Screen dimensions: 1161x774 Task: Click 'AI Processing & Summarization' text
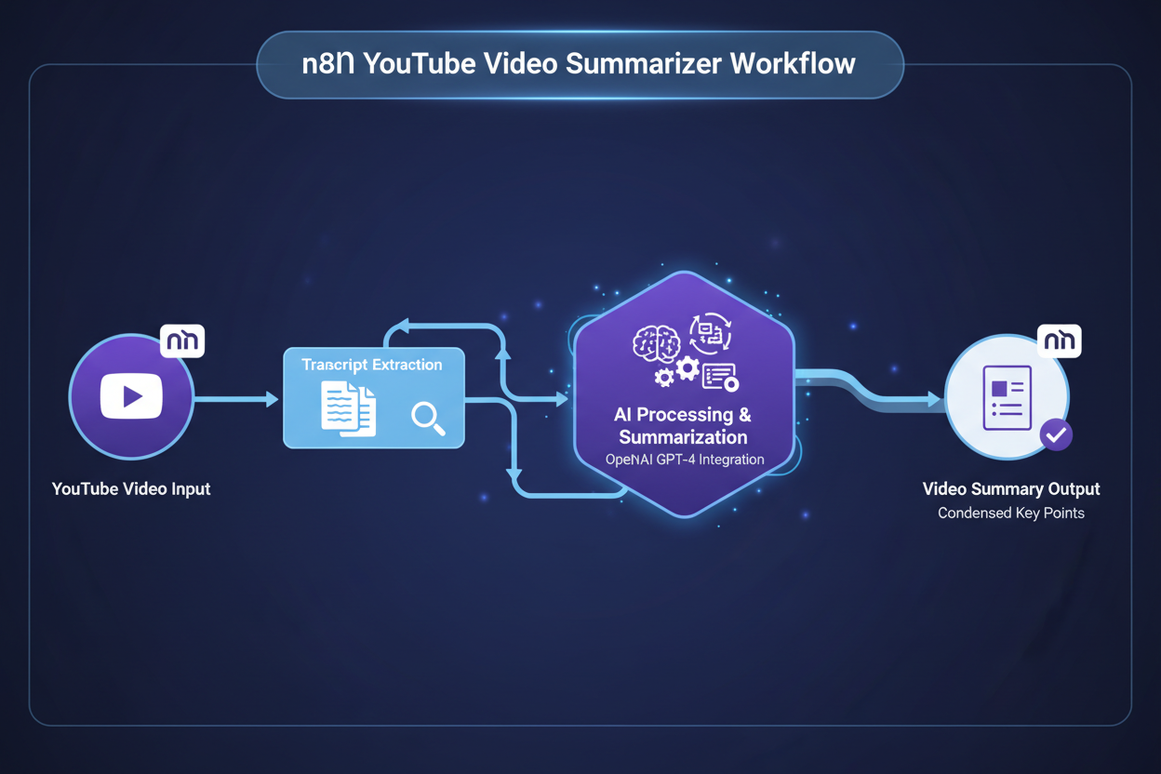(683, 425)
